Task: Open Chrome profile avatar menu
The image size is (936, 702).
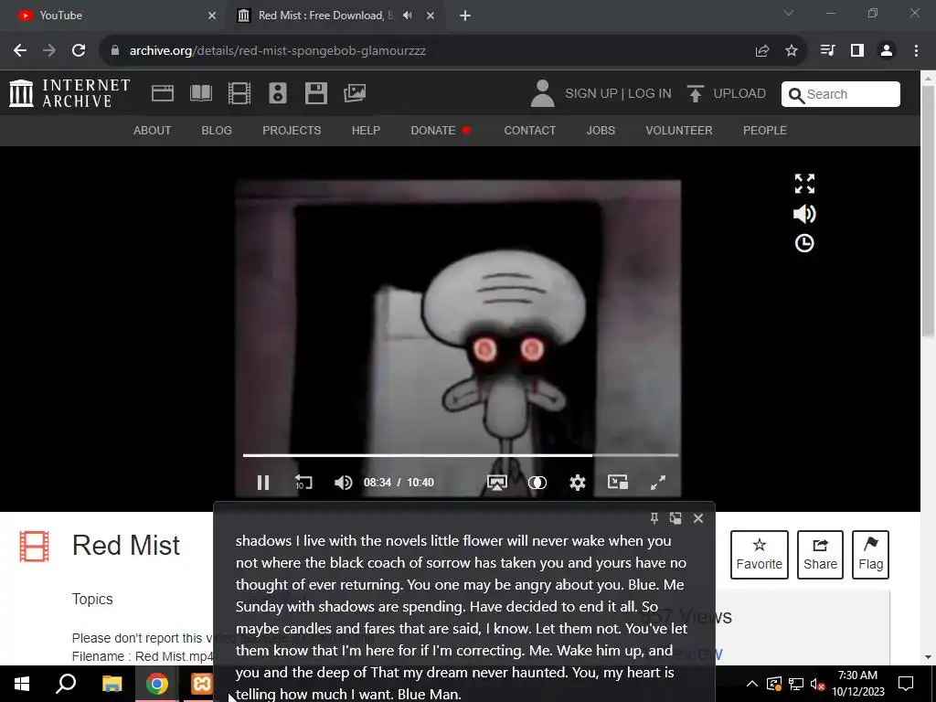Action: (x=887, y=51)
